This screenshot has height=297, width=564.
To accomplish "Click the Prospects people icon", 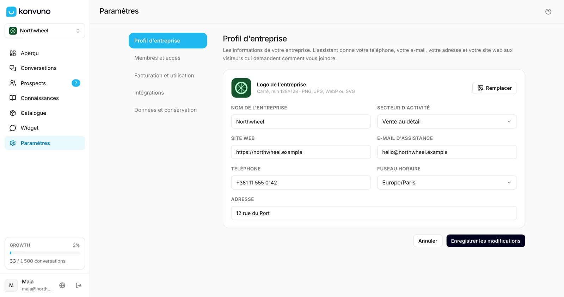I will (13, 83).
